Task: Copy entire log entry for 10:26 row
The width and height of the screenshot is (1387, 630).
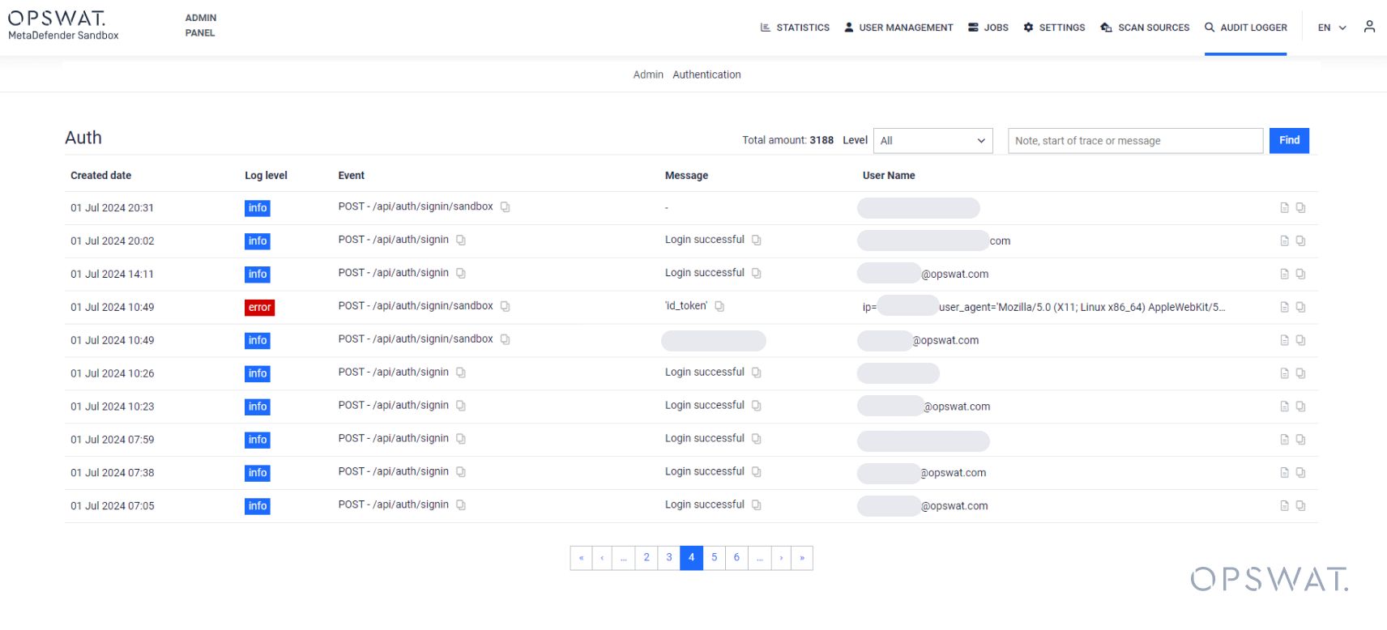Action: point(1300,374)
